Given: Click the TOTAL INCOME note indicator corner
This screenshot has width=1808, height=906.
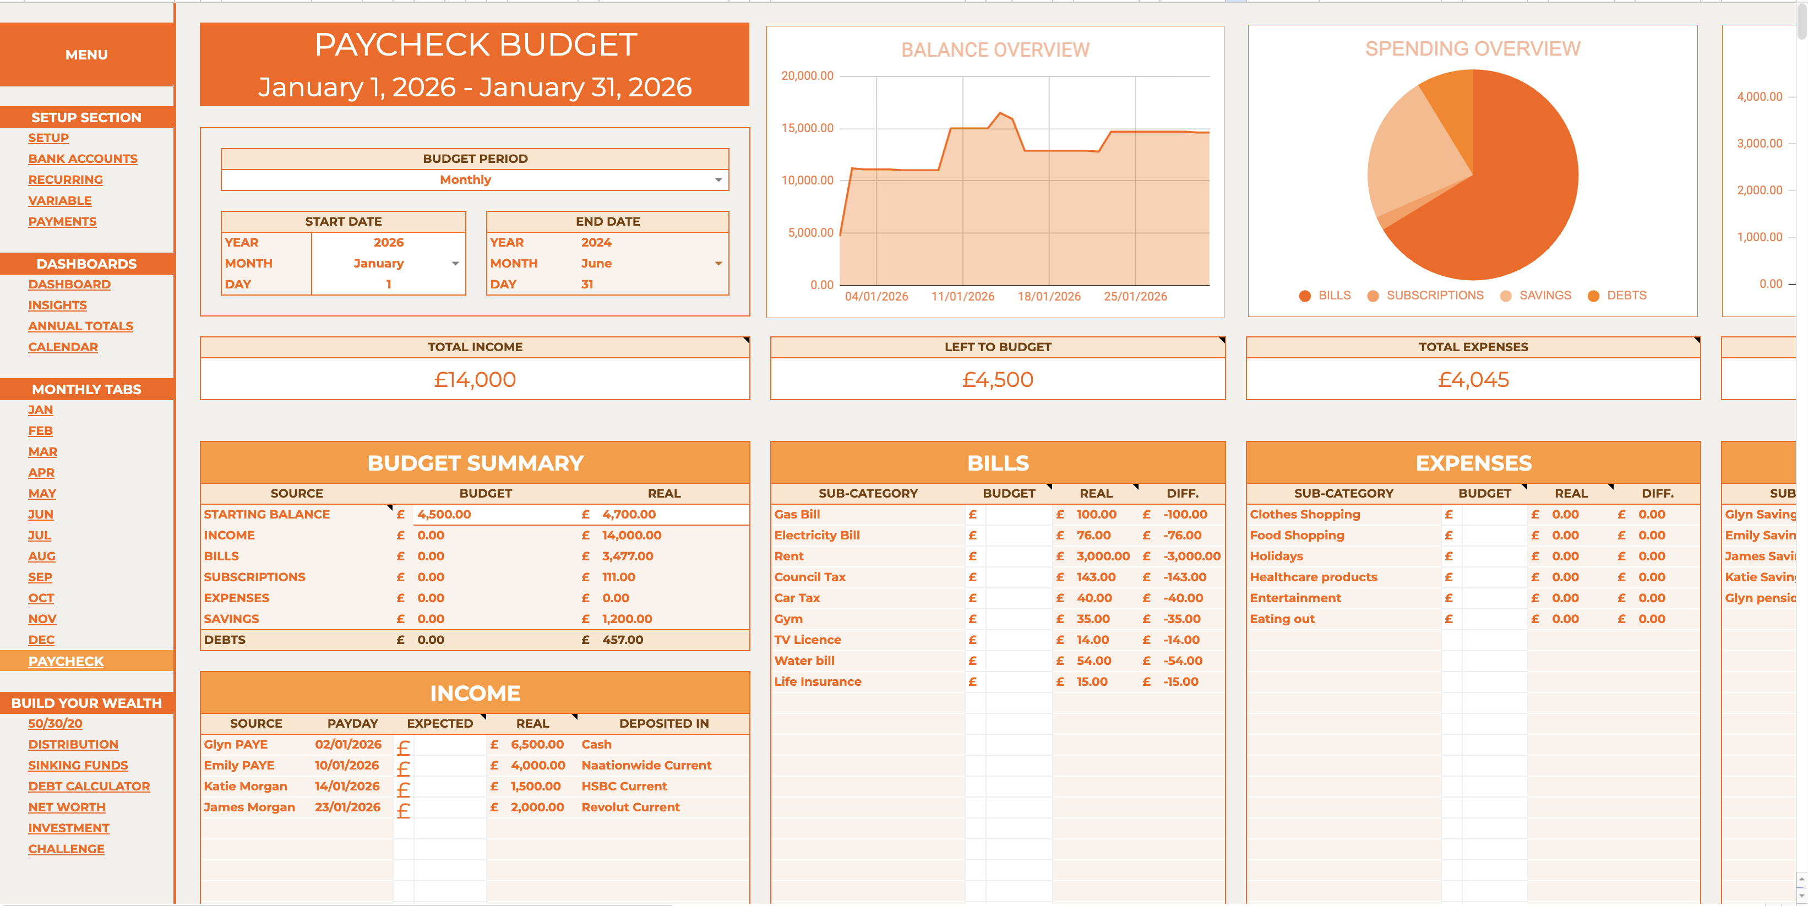Looking at the screenshot, I should [747, 340].
